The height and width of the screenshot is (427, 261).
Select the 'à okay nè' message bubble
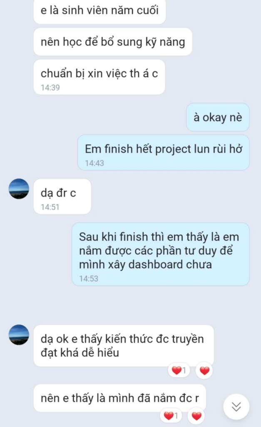coord(218,117)
